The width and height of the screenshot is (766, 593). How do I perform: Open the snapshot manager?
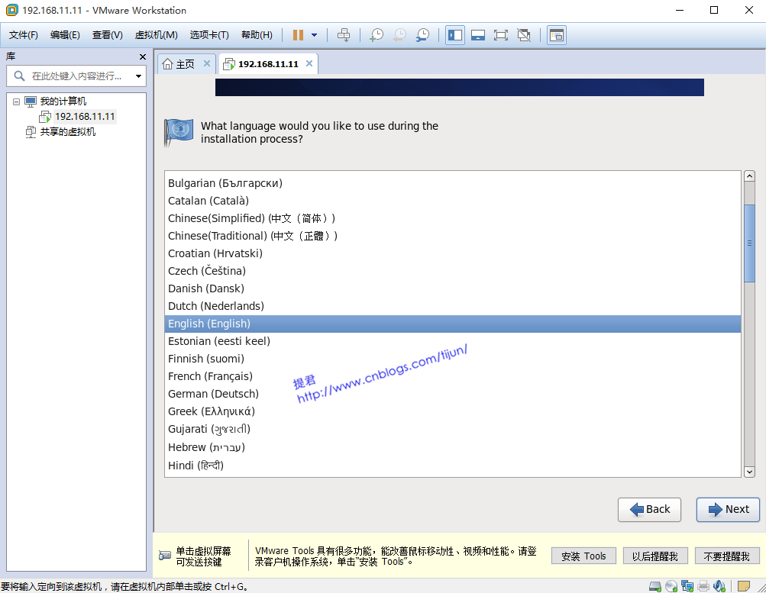click(422, 35)
